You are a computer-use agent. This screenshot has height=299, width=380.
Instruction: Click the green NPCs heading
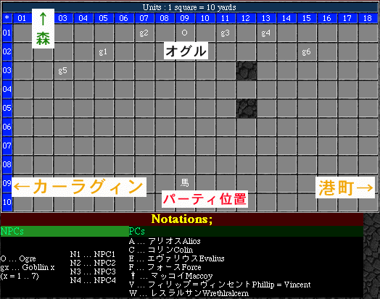[12, 231]
